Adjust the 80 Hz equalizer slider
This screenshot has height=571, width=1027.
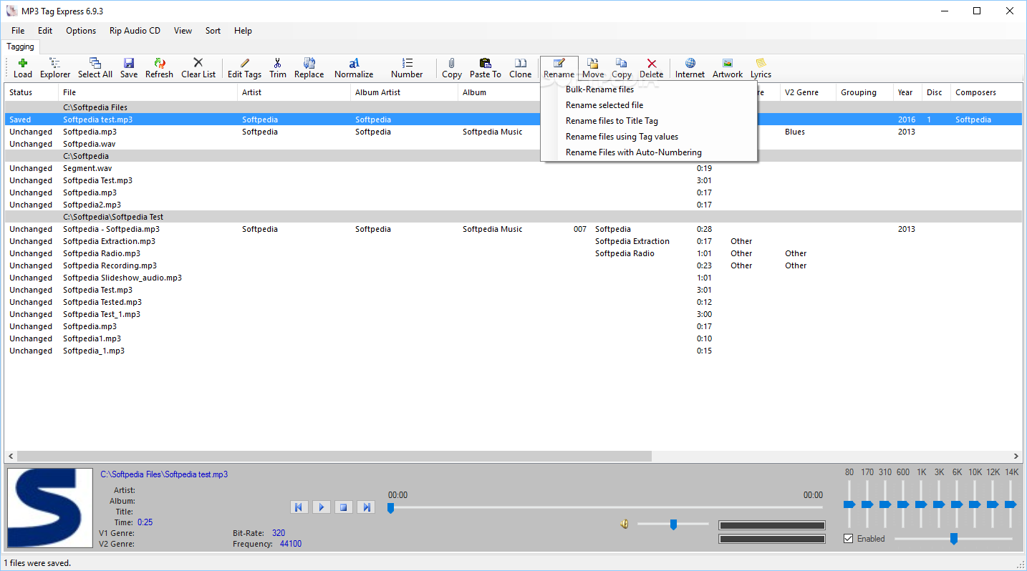pos(849,504)
